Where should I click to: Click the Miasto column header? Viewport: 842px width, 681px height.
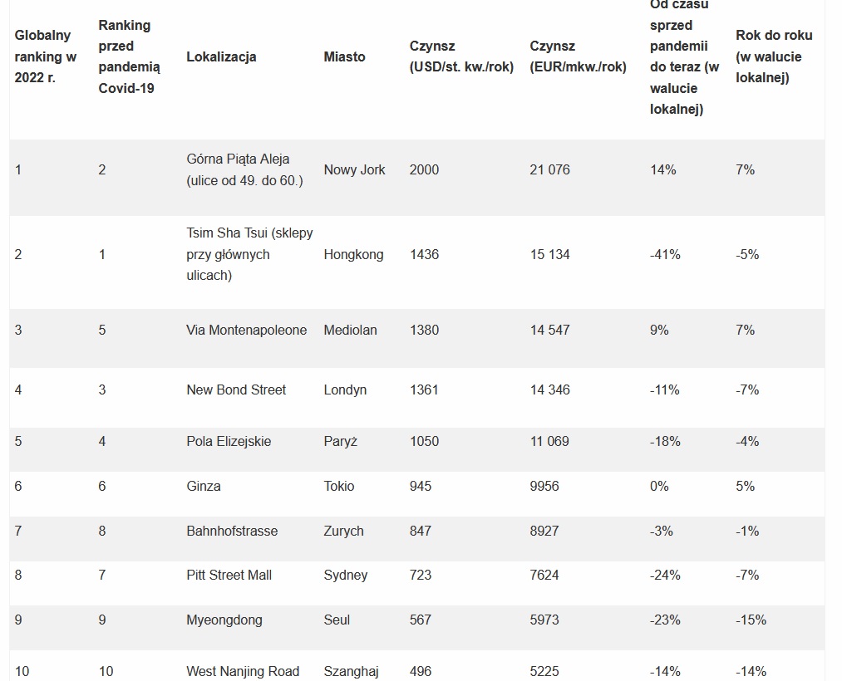tap(344, 56)
